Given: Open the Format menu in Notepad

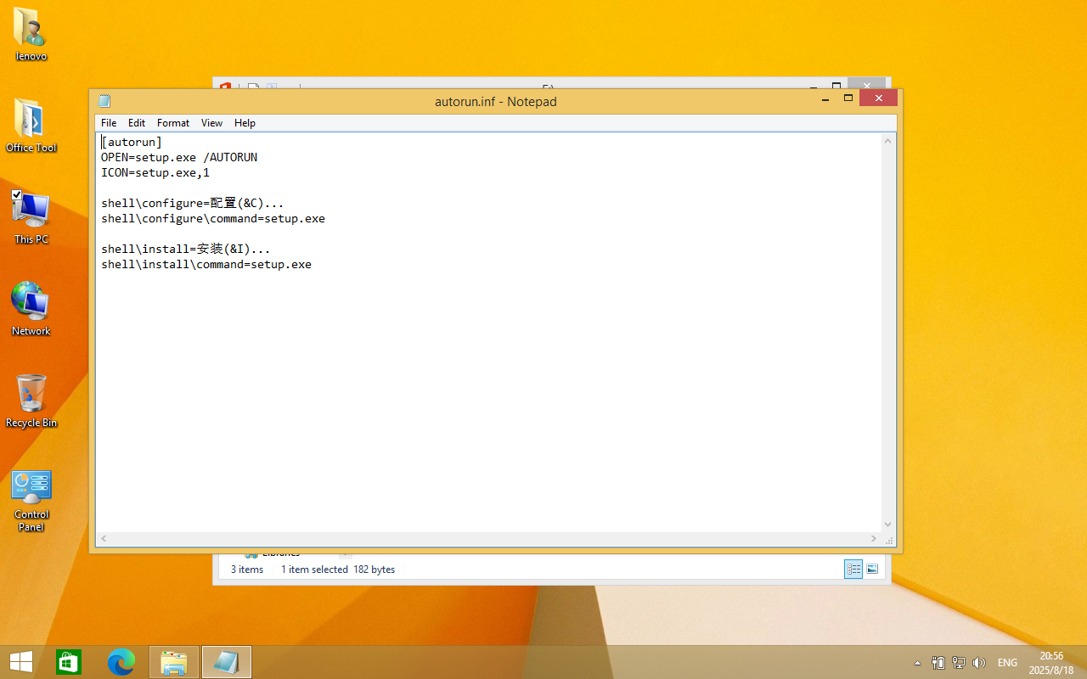Looking at the screenshot, I should [173, 123].
